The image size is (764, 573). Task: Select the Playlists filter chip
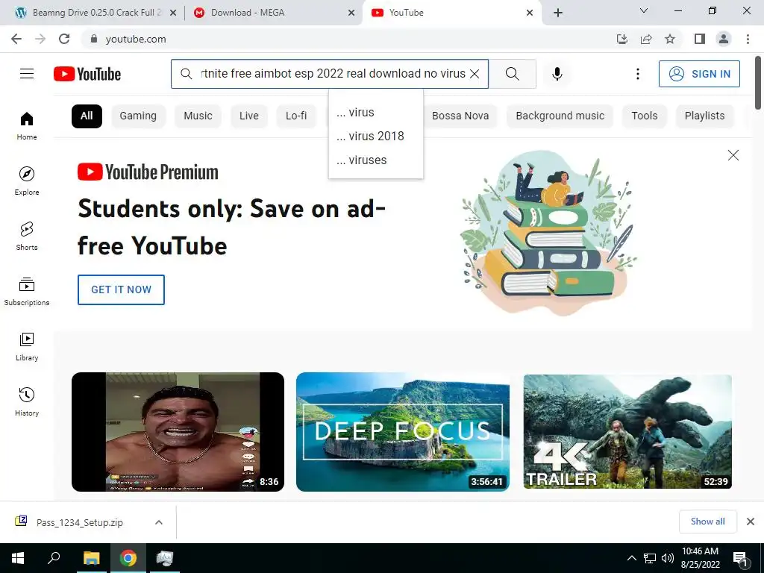coord(704,116)
